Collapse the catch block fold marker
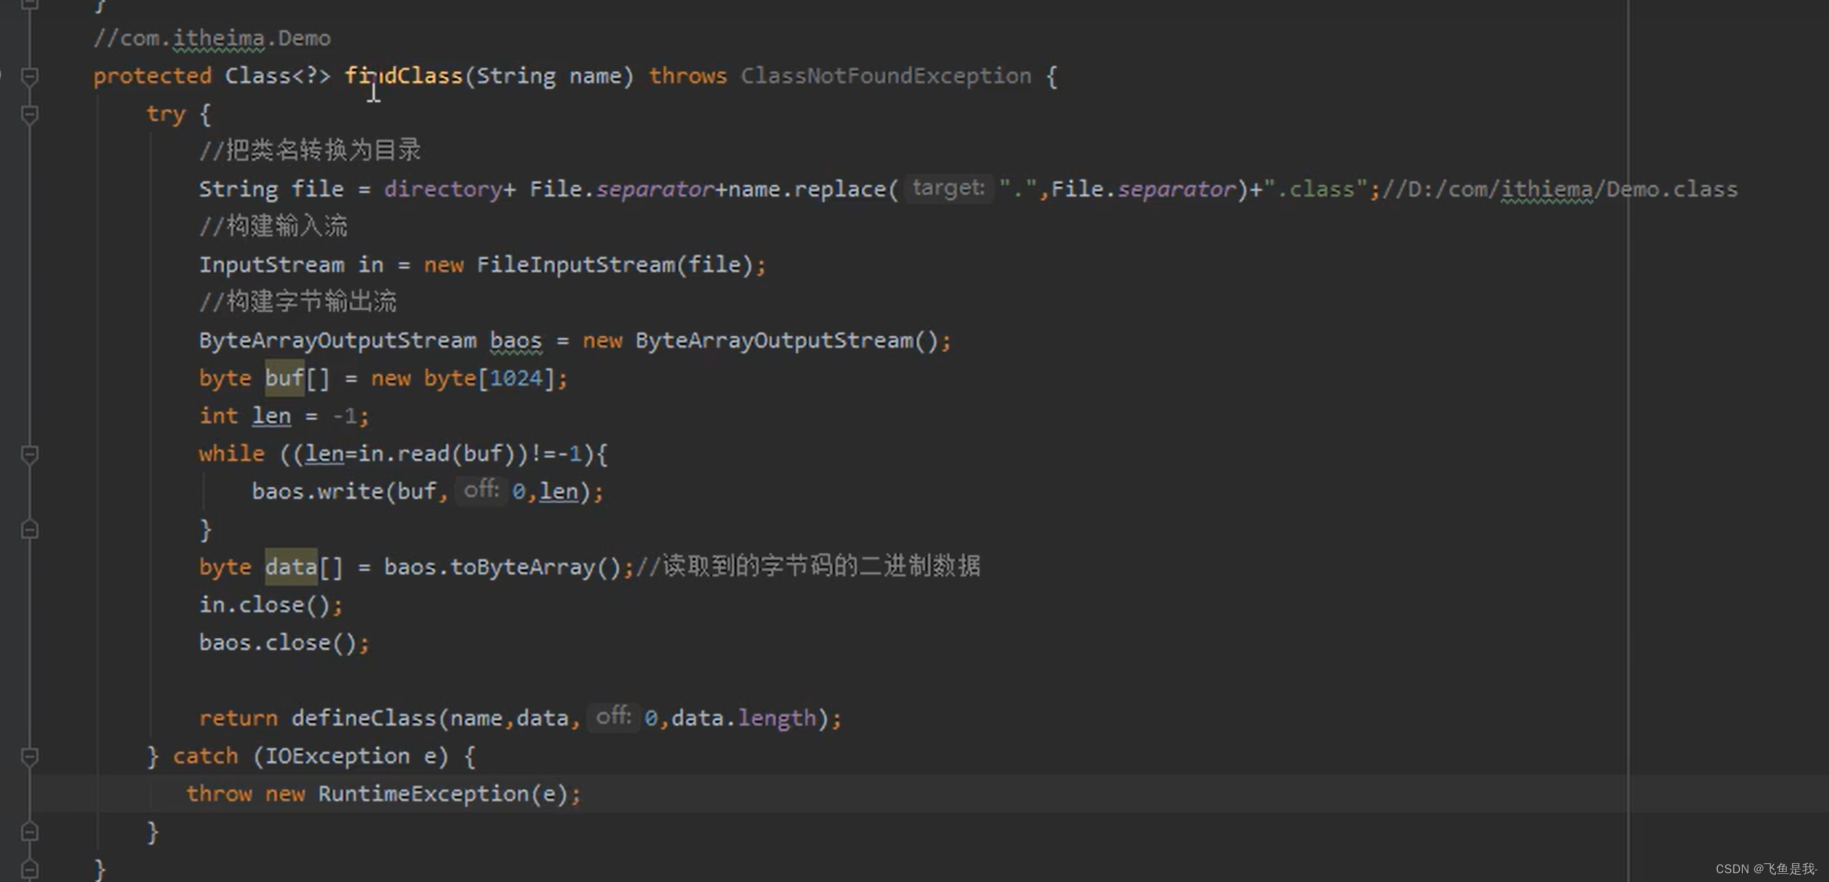 coord(30,756)
